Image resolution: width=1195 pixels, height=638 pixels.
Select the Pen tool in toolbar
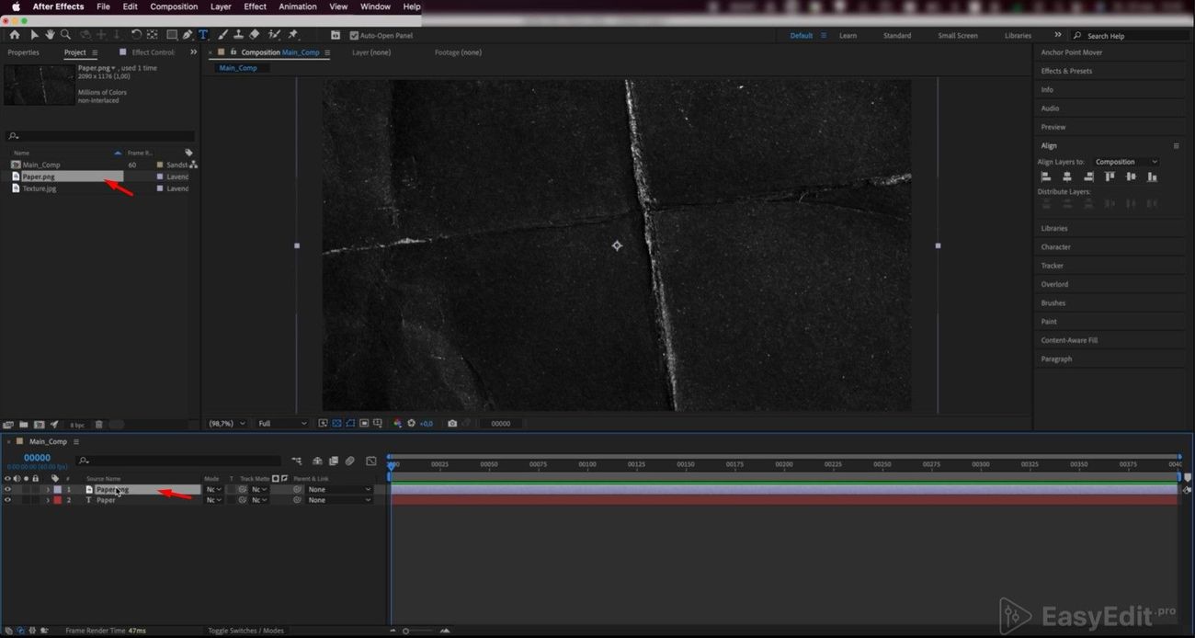(188, 35)
